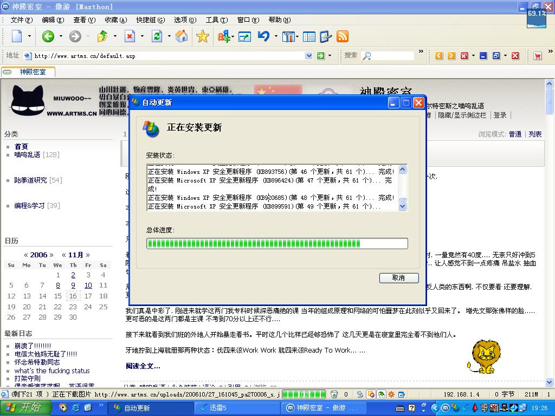
Task: Click the download progress bar in status bar
Action: coord(304,394)
